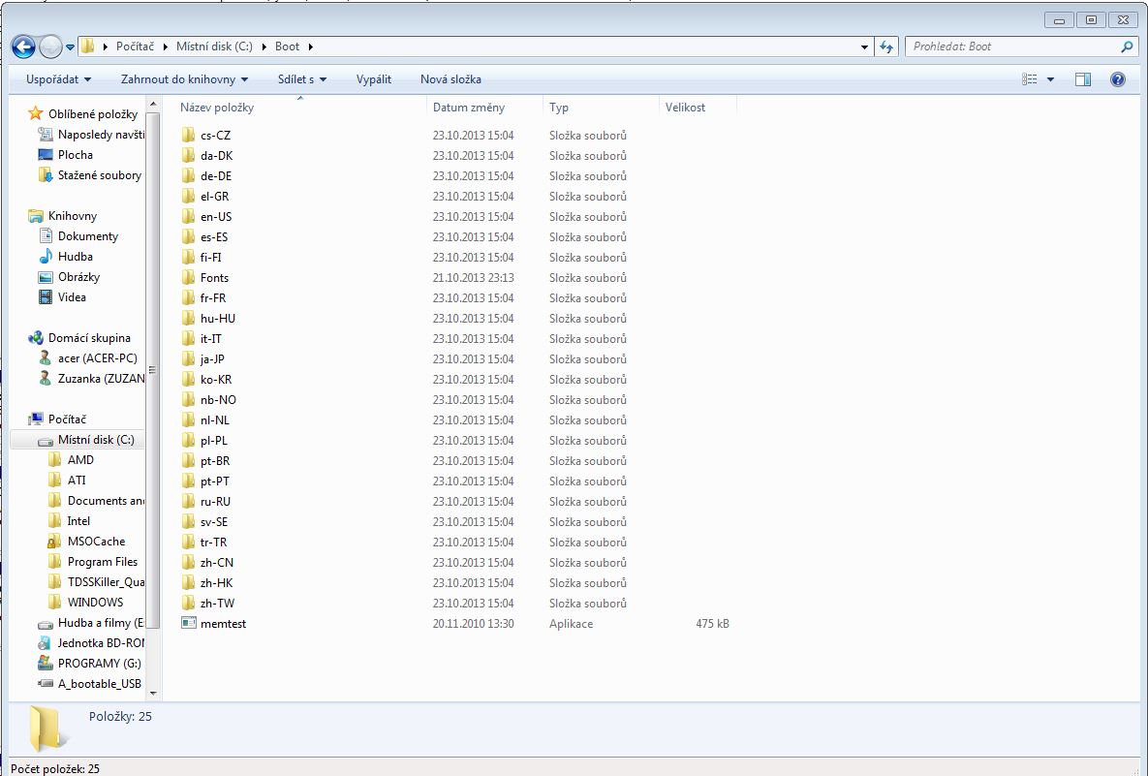Open the Videa library icon
Image resolution: width=1148 pixels, height=776 pixels.
click(x=46, y=297)
